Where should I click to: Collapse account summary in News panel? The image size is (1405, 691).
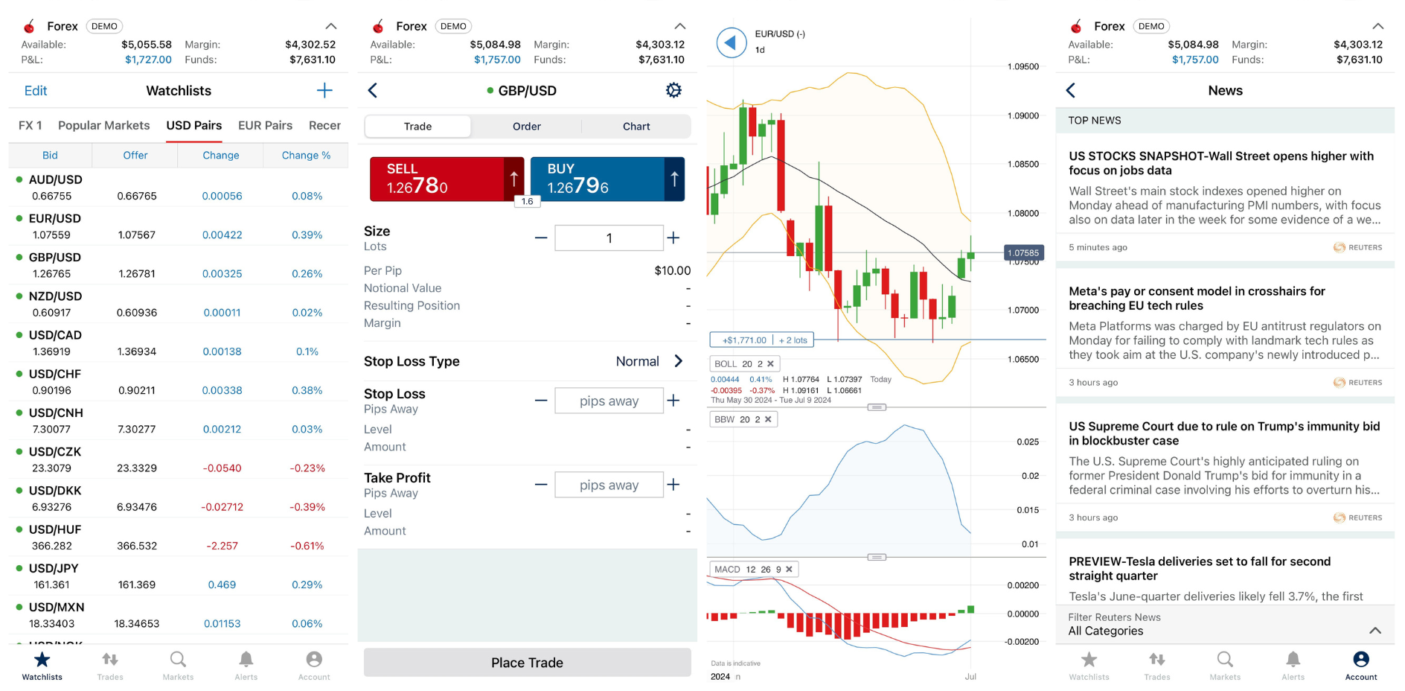[1378, 26]
